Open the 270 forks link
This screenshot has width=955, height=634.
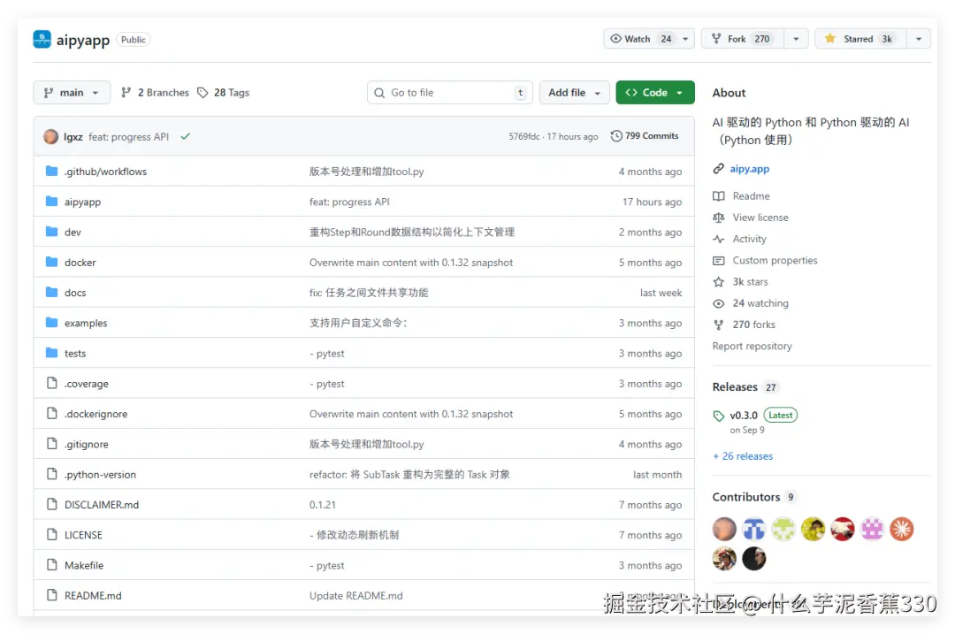(x=754, y=325)
